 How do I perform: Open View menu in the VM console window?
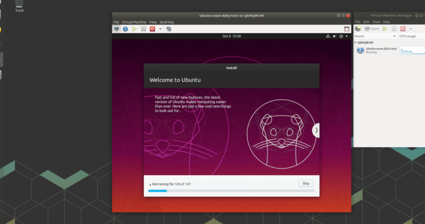click(153, 22)
